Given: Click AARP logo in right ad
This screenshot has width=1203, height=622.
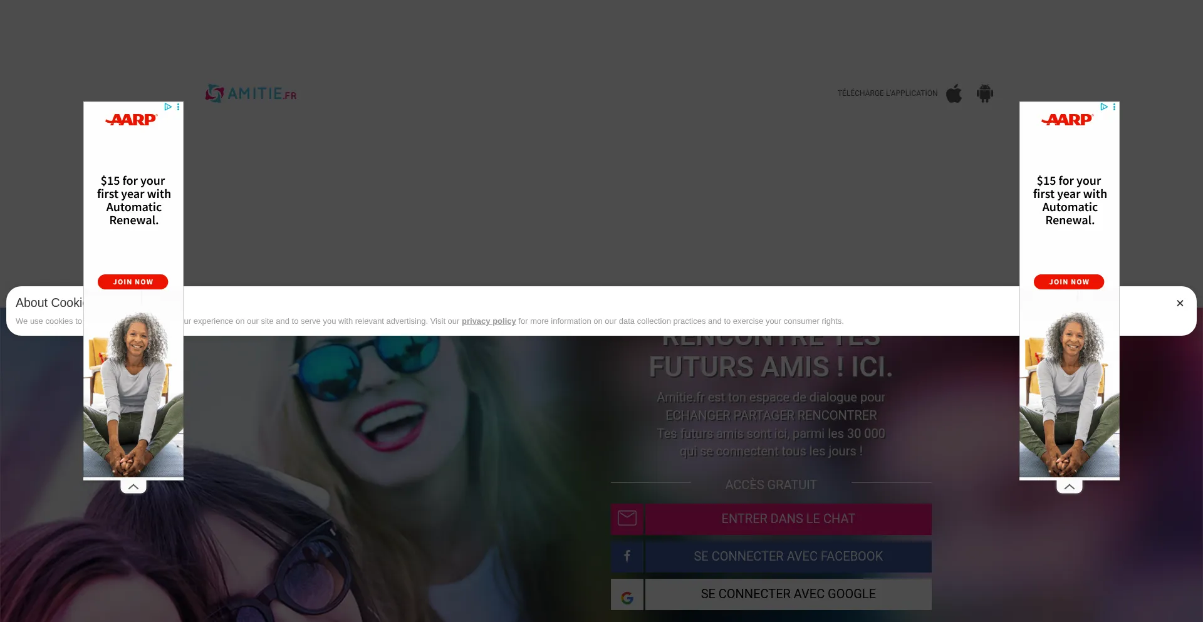Looking at the screenshot, I should coord(1068,120).
